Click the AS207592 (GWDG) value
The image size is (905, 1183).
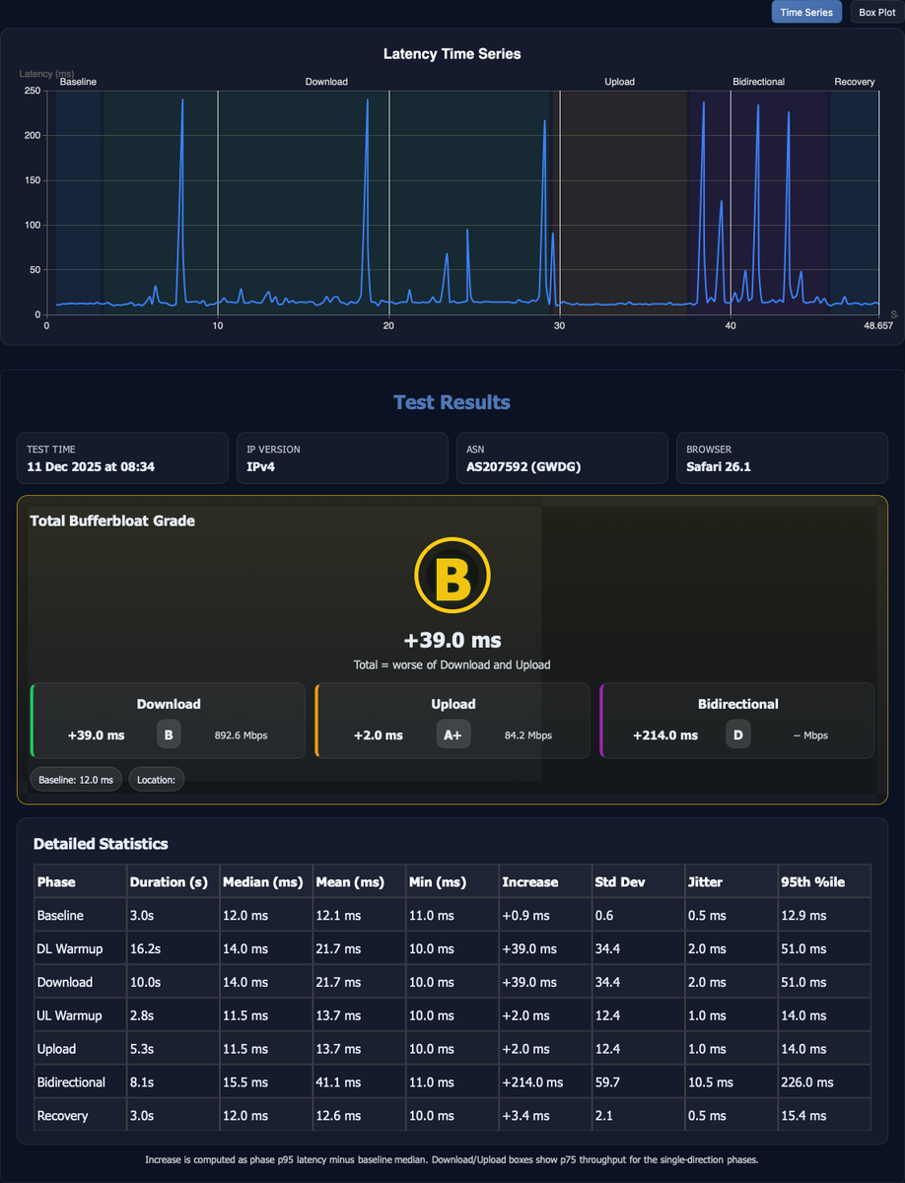pos(523,466)
